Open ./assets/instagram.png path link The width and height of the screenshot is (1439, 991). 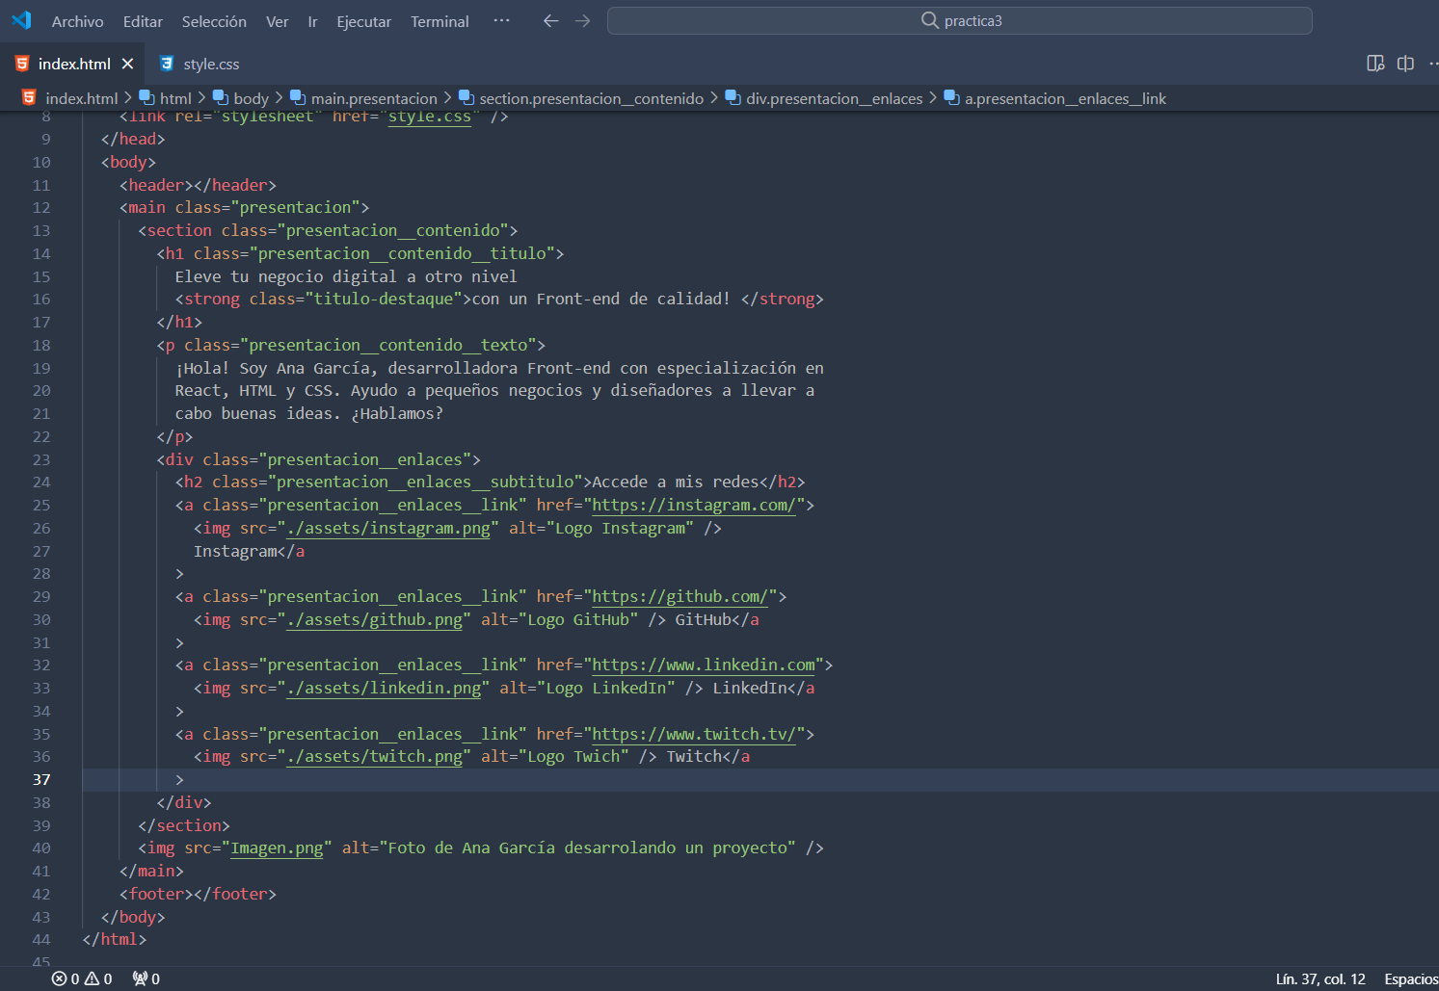388,528
